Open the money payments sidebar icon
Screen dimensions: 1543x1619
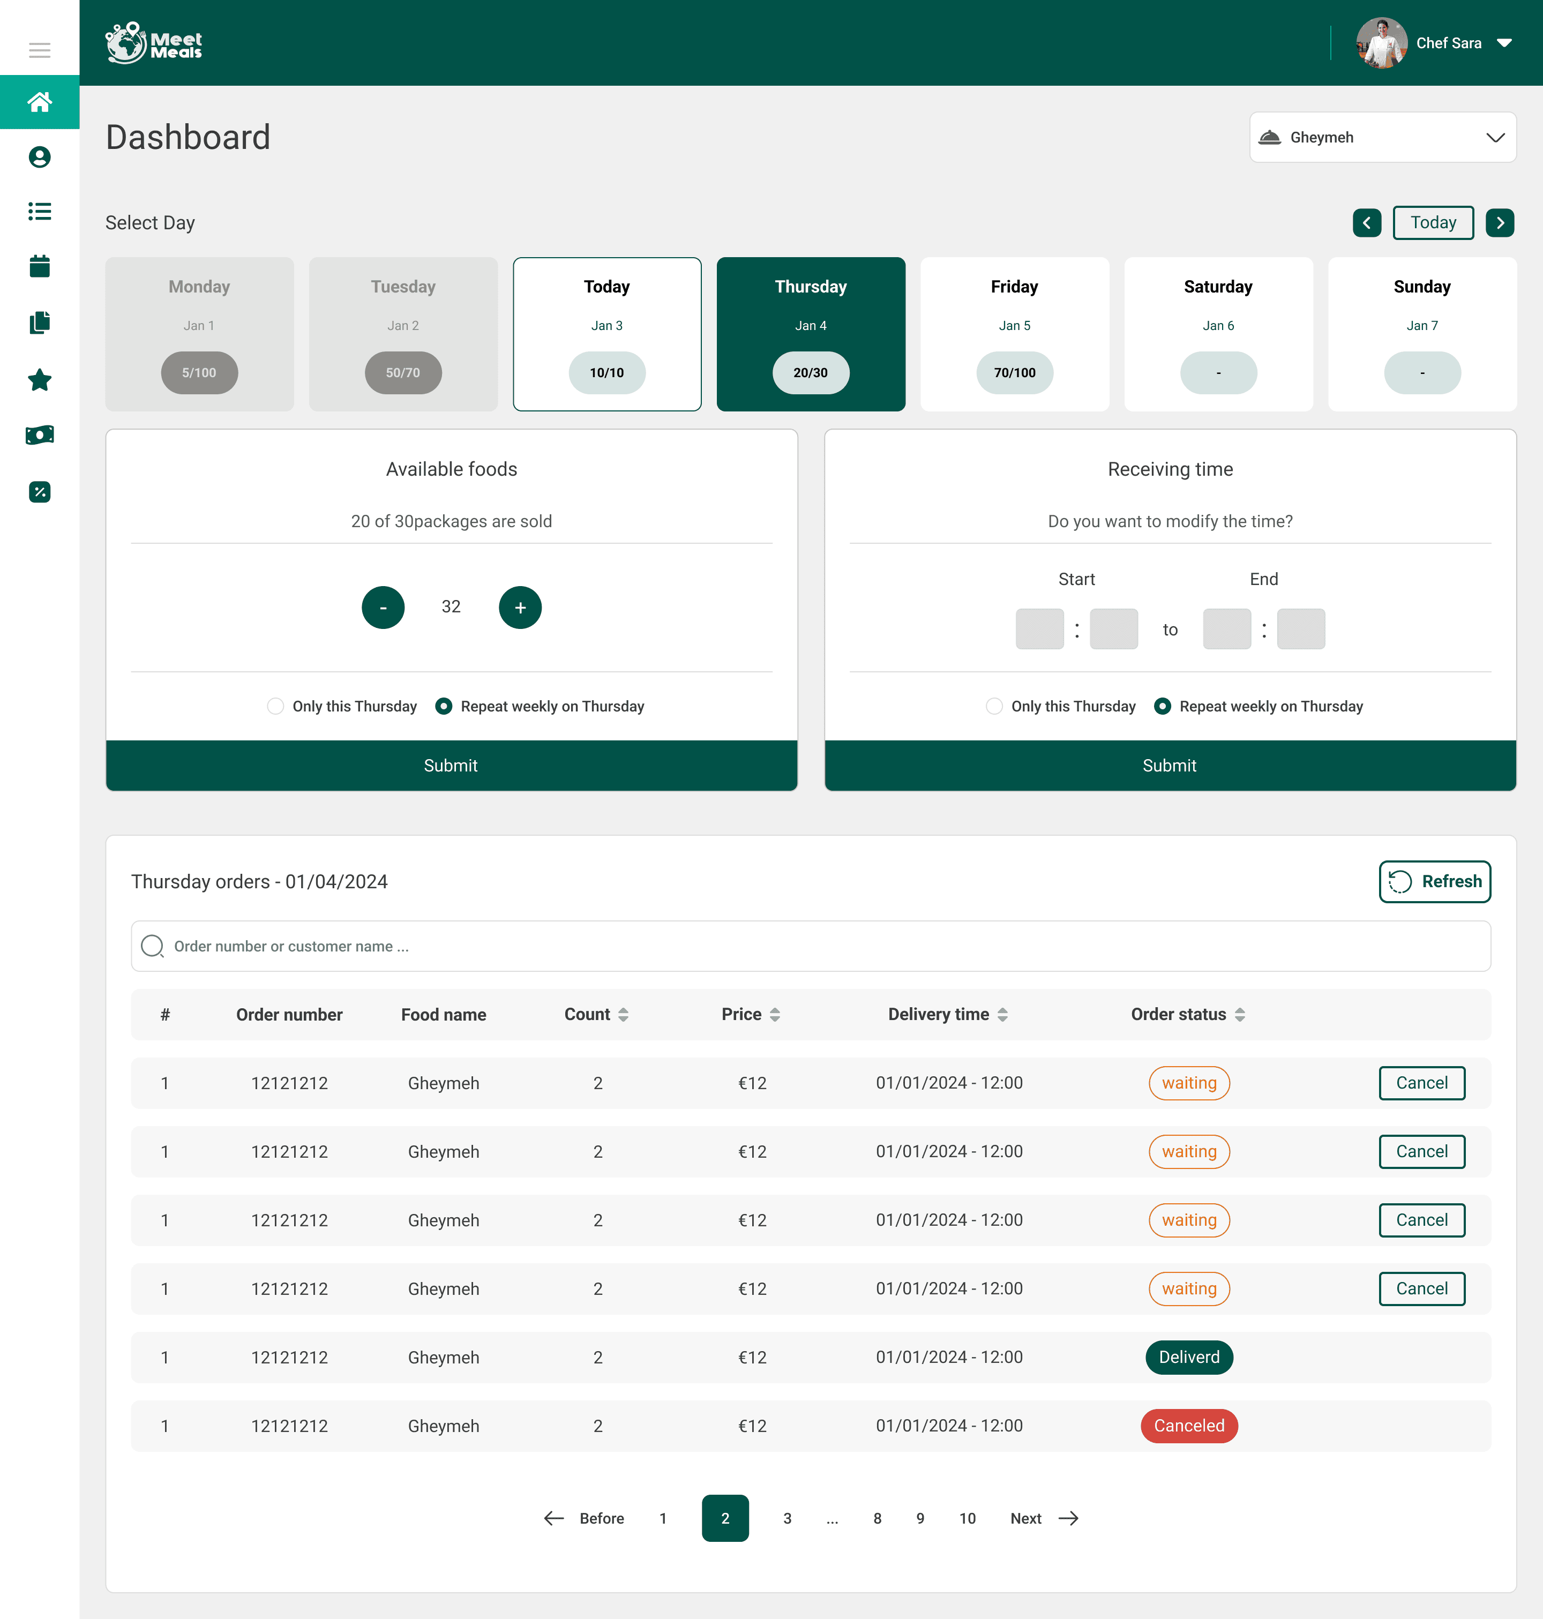(40, 435)
